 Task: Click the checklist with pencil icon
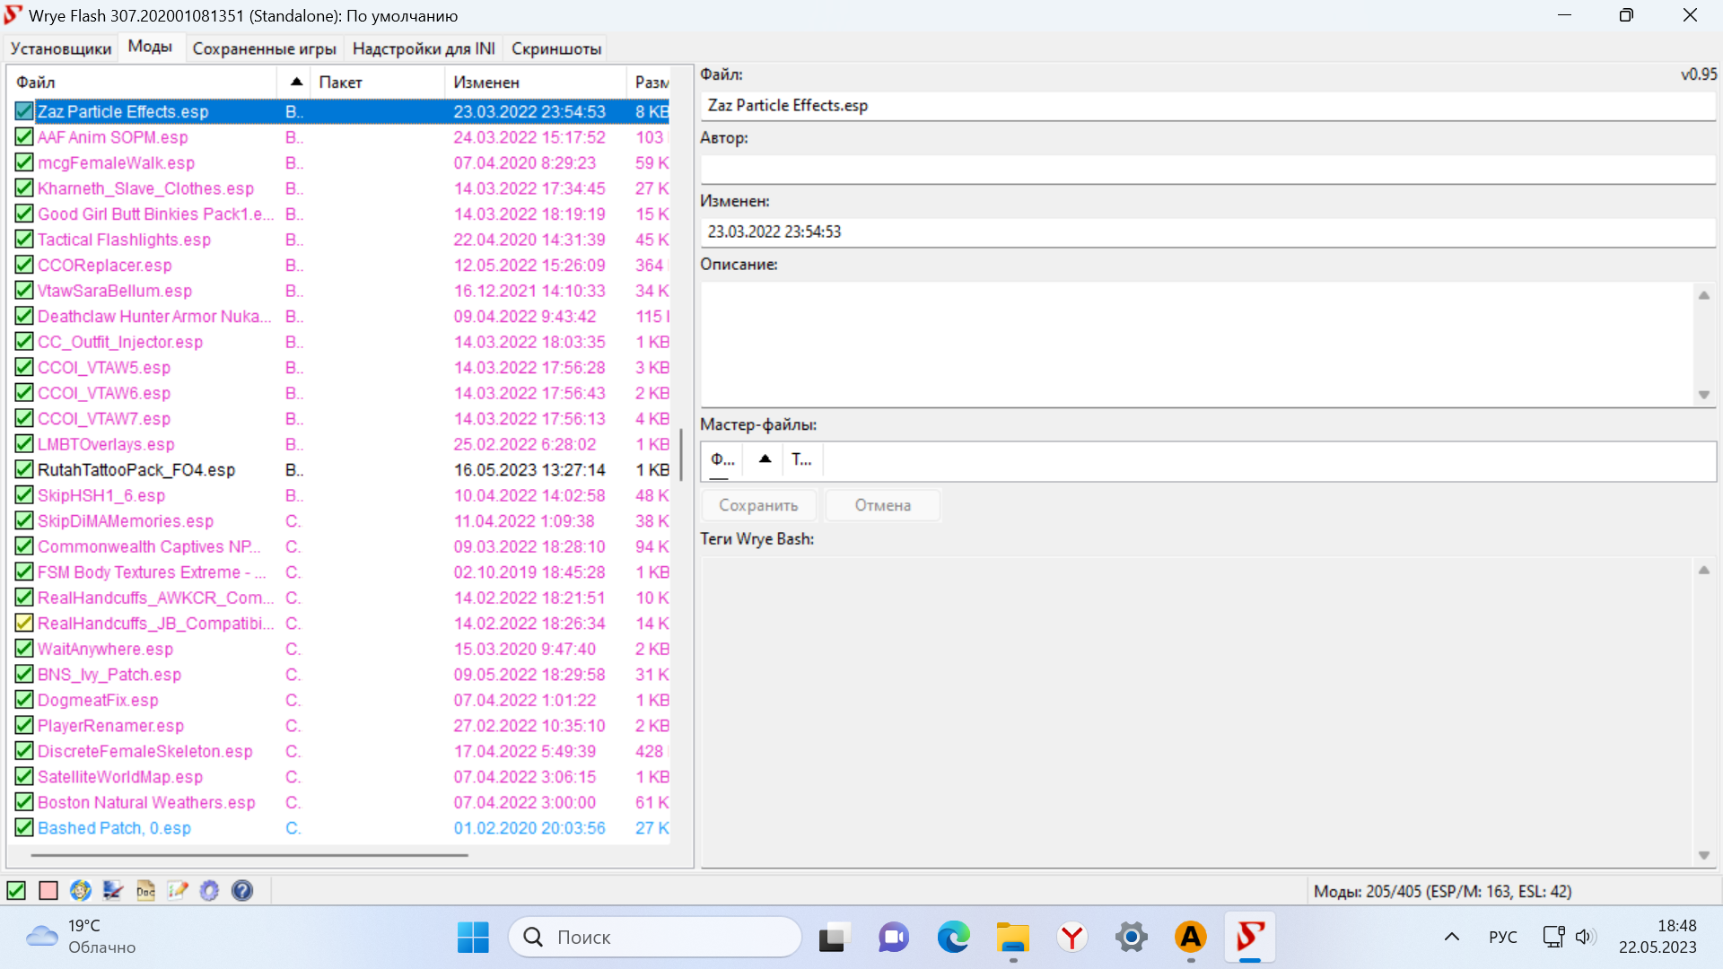point(178,890)
